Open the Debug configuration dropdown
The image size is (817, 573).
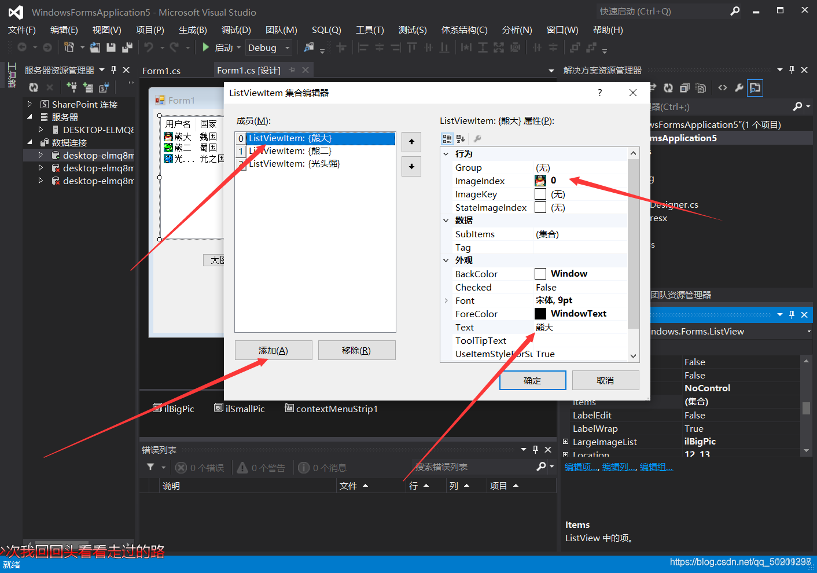(288, 48)
